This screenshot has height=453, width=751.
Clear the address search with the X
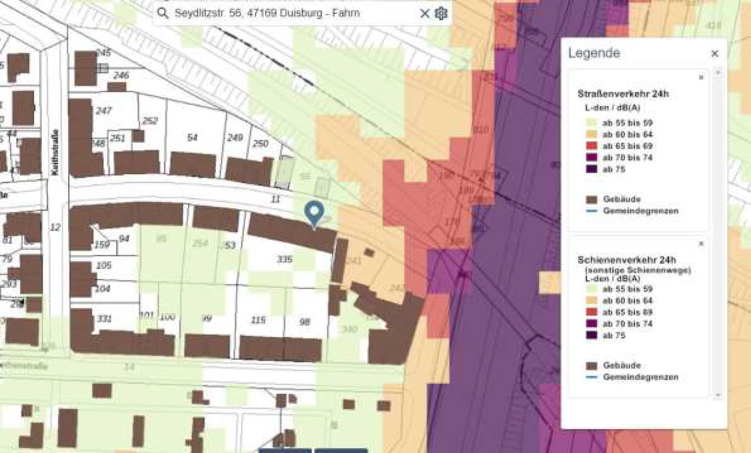[x=424, y=13]
